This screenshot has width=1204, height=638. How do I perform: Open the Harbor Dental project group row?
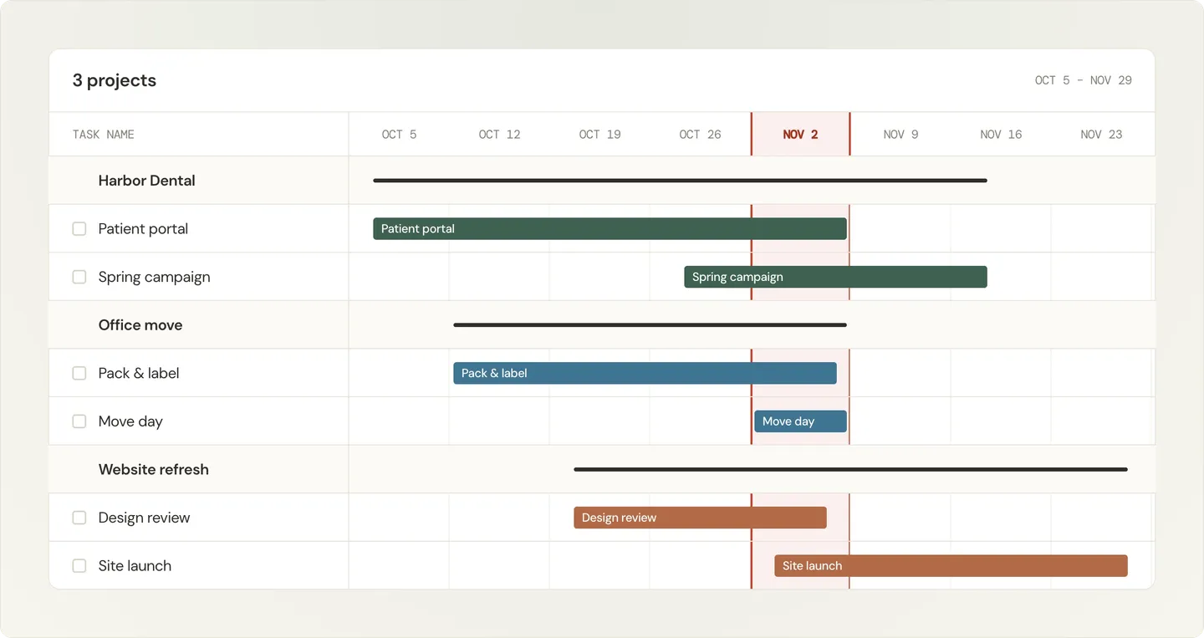[602, 181]
